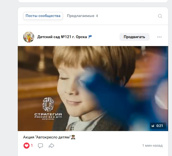Open comments via the speech bubble icon

click(x=40, y=146)
